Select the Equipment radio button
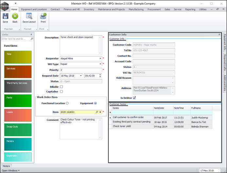The width and height of the screenshot is (227, 173). click(95, 103)
